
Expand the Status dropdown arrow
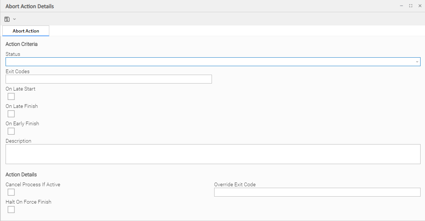pyautogui.click(x=417, y=62)
